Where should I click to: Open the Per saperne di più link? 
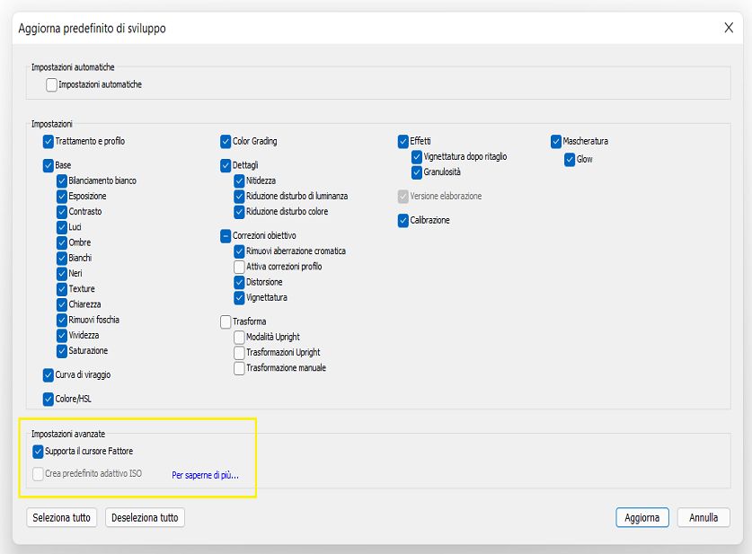point(206,474)
